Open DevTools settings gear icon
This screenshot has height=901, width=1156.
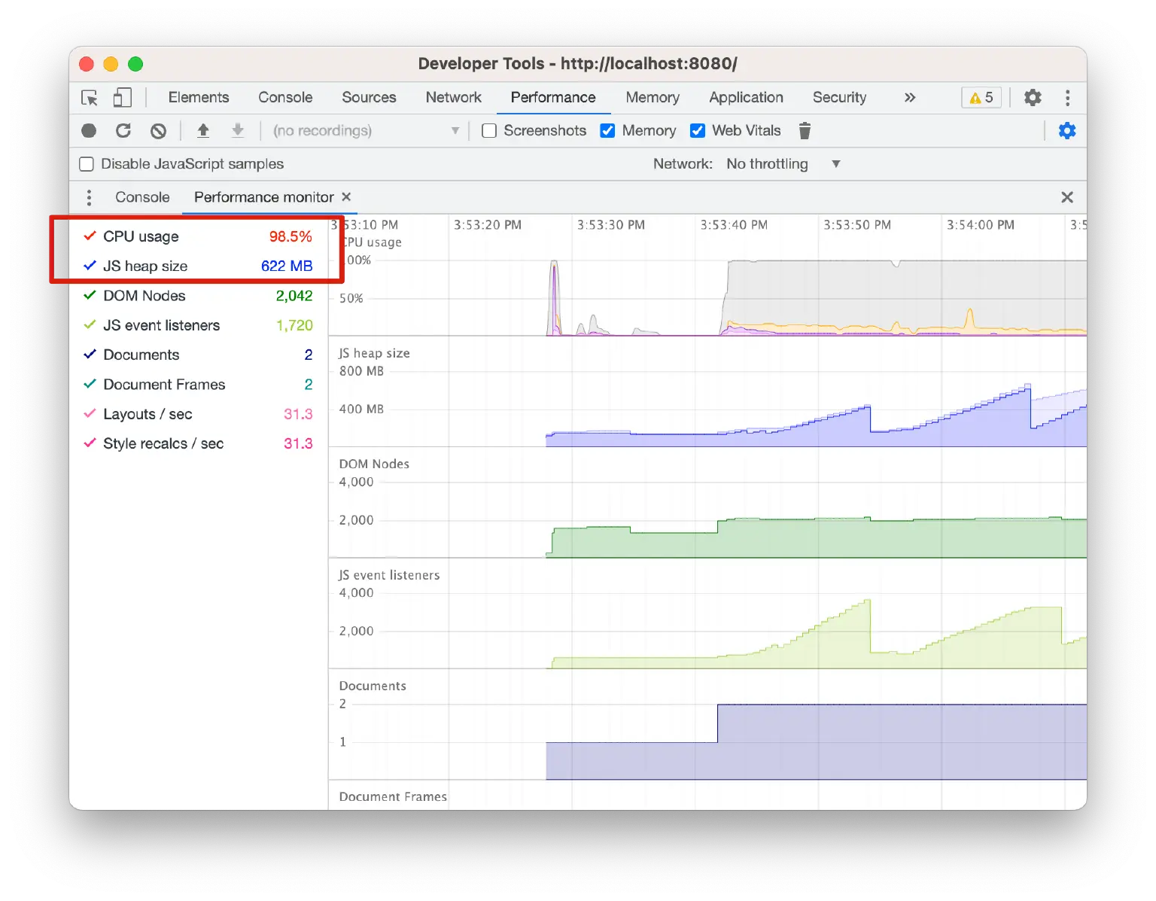(1033, 98)
